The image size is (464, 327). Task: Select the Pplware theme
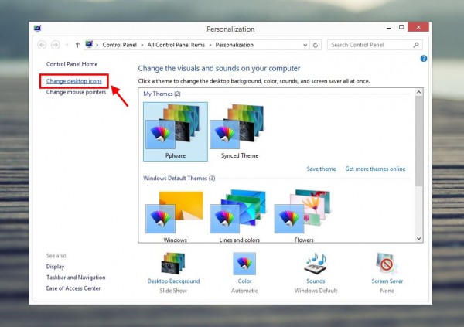click(176, 131)
